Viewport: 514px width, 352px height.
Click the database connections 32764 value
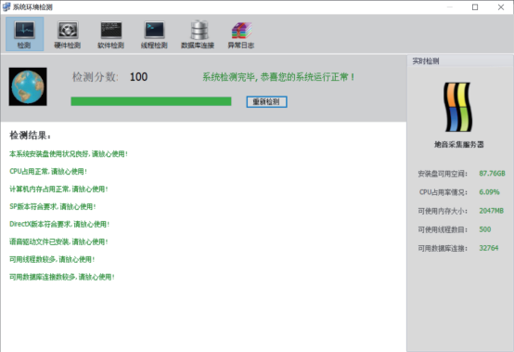pos(488,248)
